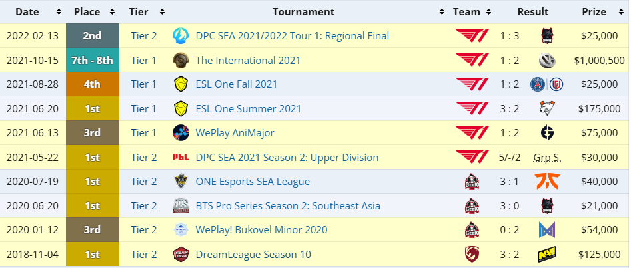Click The International 2021 aegis icon

pyautogui.click(x=181, y=61)
